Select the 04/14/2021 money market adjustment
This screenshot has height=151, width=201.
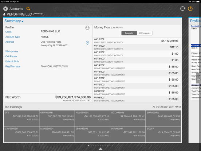coord(137,67)
